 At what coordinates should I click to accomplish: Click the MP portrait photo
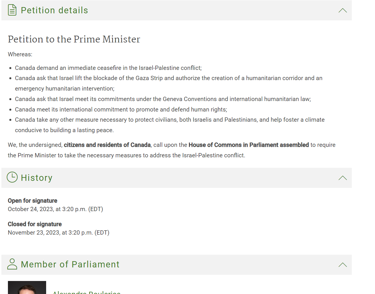[27, 287]
